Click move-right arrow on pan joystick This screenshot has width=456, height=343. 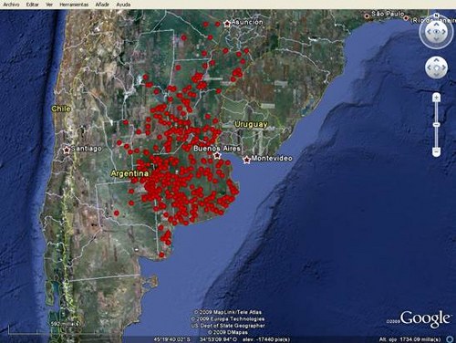[x=443, y=68]
